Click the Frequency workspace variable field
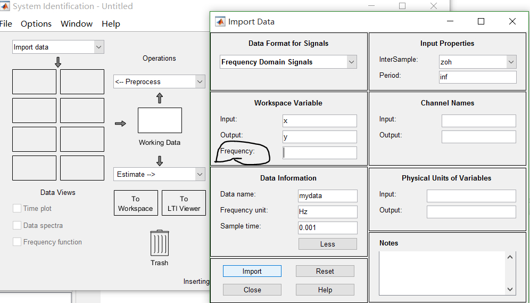This screenshot has height=303, width=530. pyautogui.click(x=319, y=153)
